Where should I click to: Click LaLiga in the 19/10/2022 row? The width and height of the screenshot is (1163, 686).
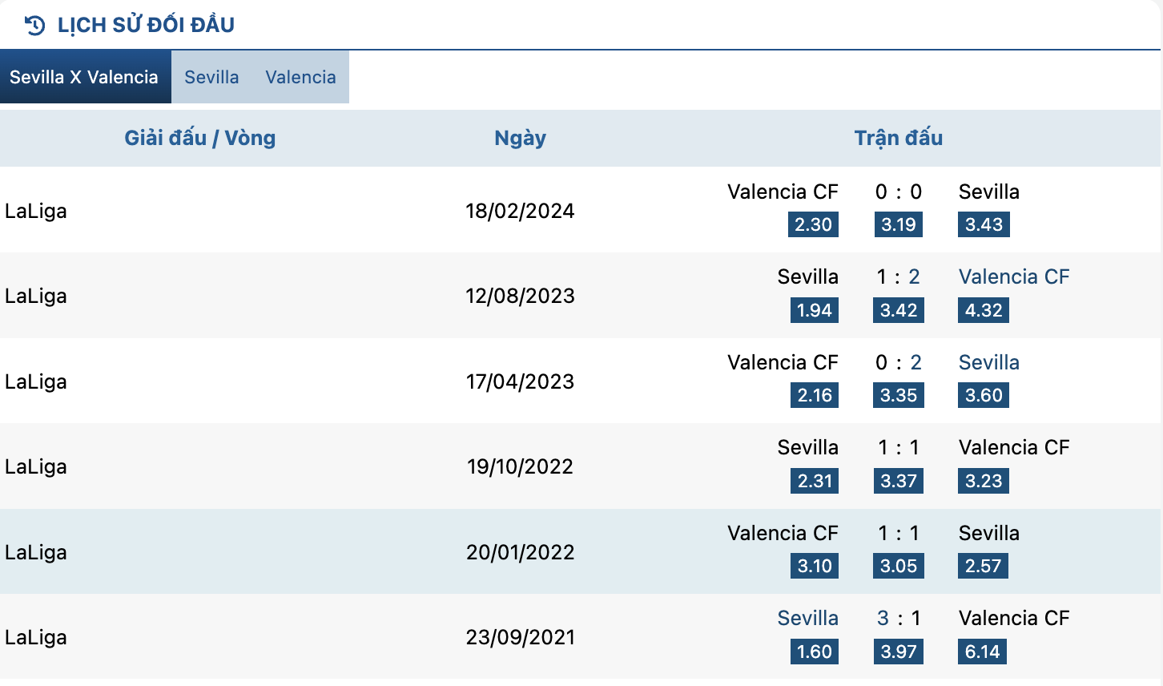pyautogui.click(x=36, y=466)
